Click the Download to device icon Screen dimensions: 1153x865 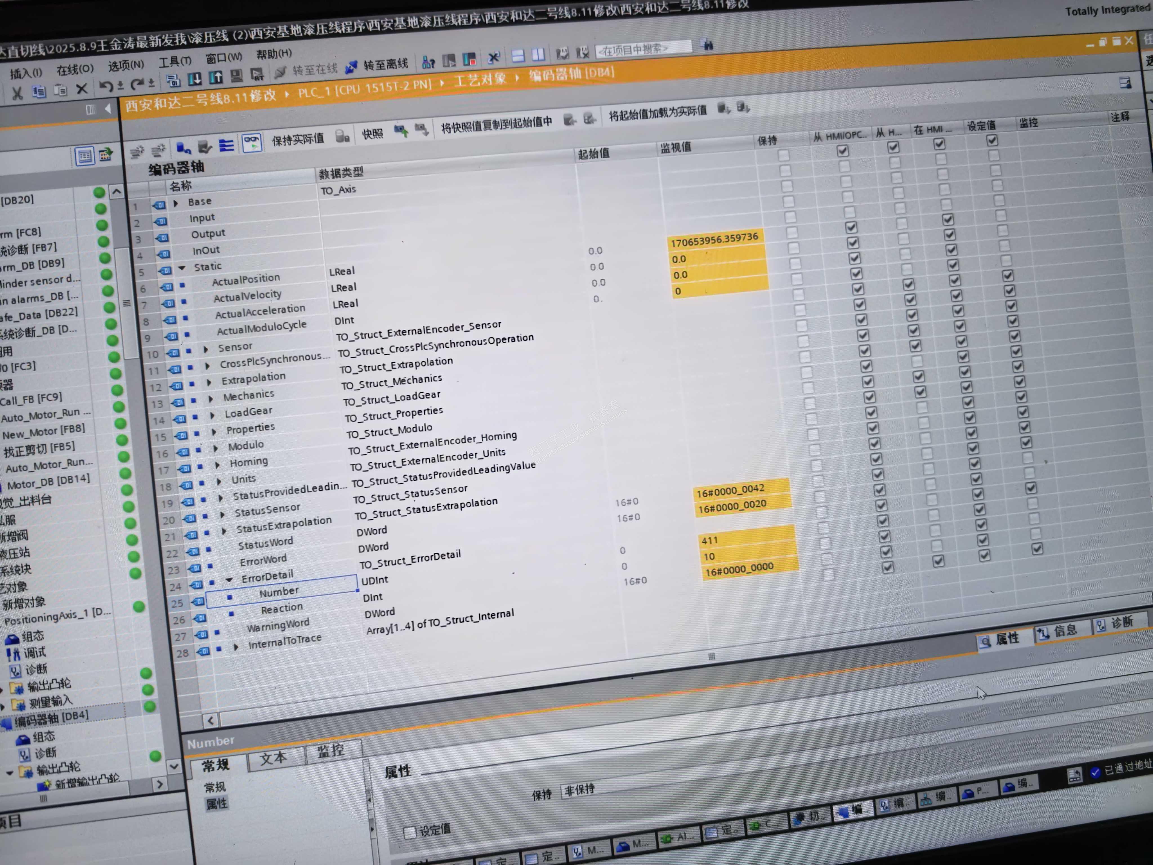click(x=195, y=79)
